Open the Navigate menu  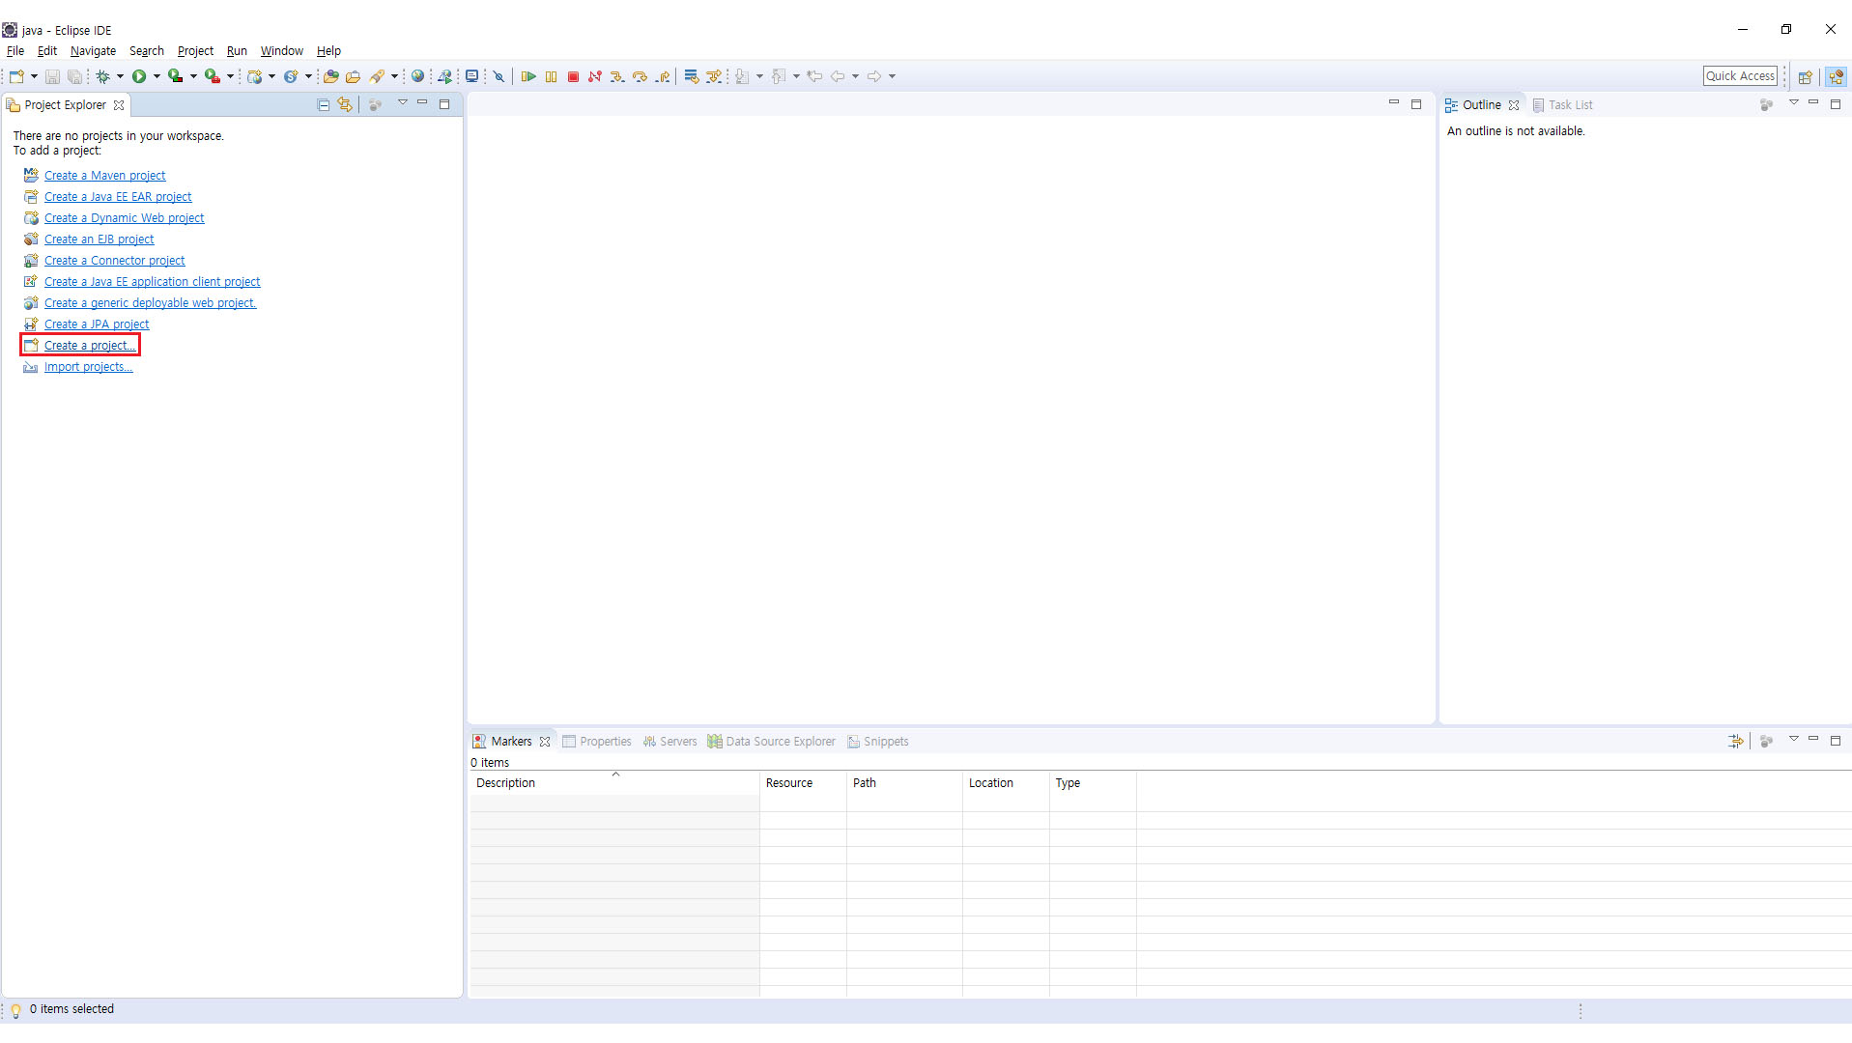tap(93, 51)
